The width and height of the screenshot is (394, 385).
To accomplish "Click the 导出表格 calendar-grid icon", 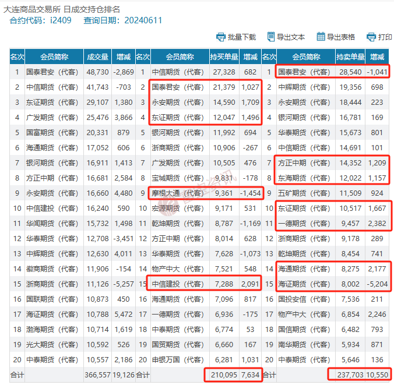I will coord(321,37).
